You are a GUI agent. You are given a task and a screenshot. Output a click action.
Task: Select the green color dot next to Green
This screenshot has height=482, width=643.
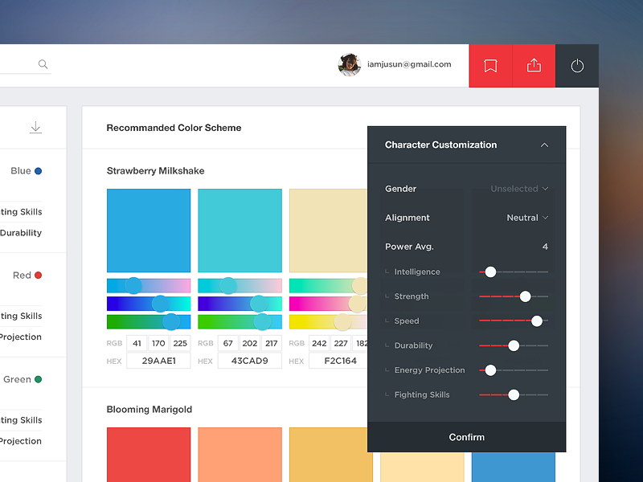coord(38,379)
